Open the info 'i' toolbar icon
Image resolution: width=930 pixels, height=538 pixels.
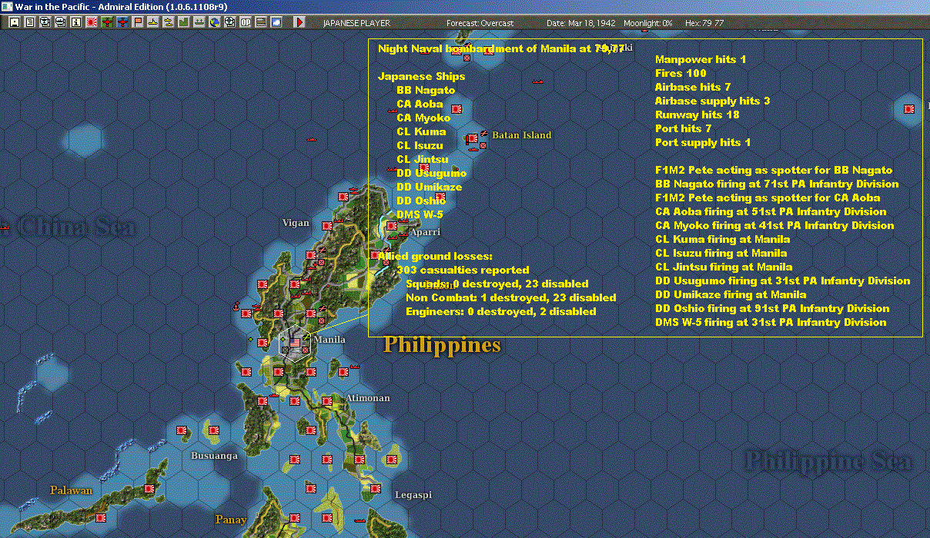[76, 22]
